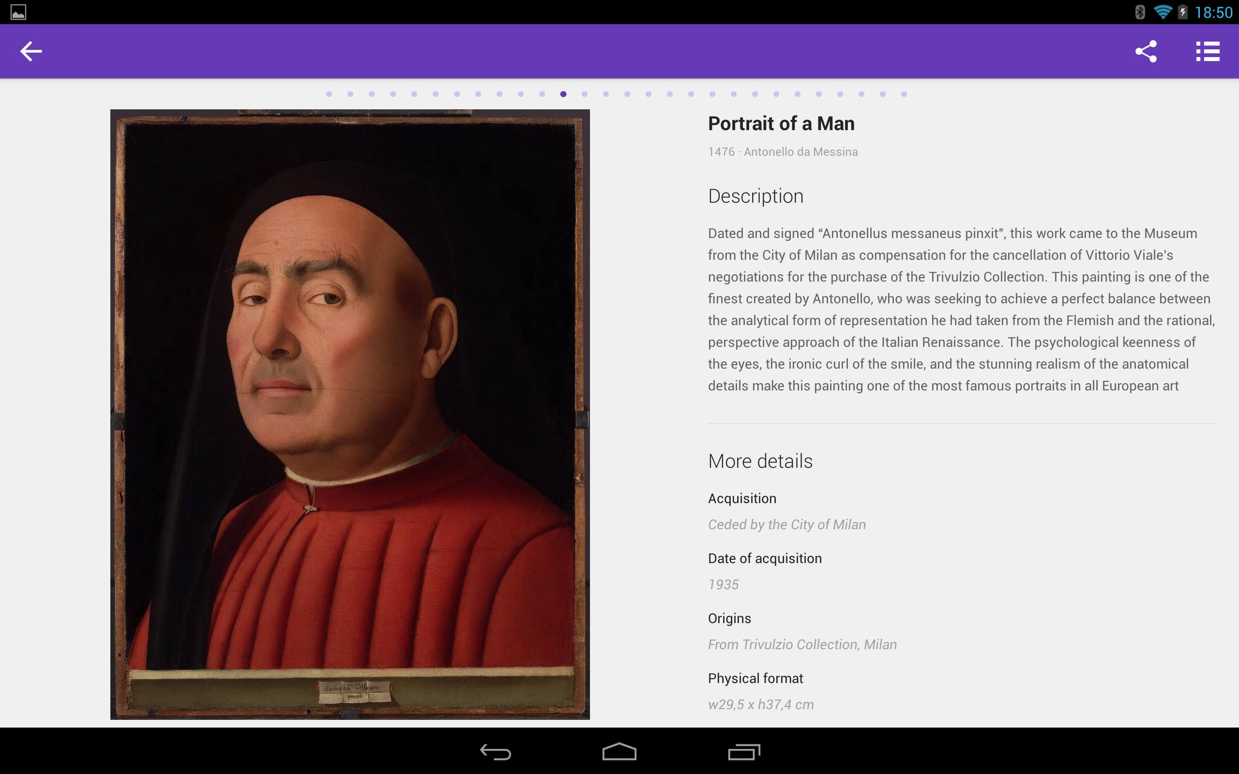Tap the Portrait of a Man title
Image resolution: width=1239 pixels, height=774 pixels.
[781, 124]
